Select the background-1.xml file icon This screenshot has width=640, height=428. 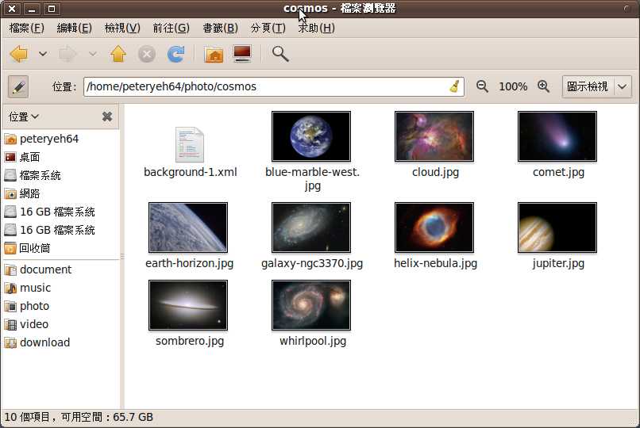point(190,144)
